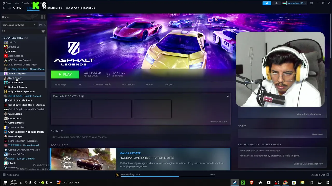Go forward with the navigation arrow
Screen dimensions: 332x186
(x=9, y=8)
